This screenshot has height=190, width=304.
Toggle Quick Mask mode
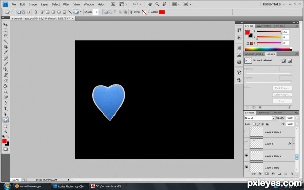coord(6,149)
